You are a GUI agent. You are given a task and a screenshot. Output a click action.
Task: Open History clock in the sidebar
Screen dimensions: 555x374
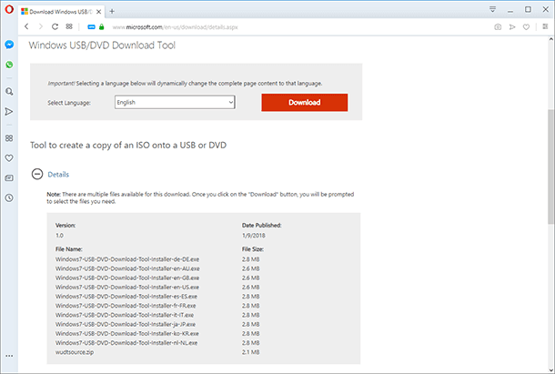tap(9, 197)
